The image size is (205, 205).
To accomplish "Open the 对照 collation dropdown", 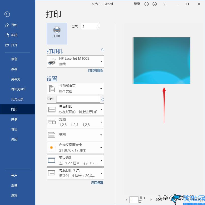I will coord(75,122).
